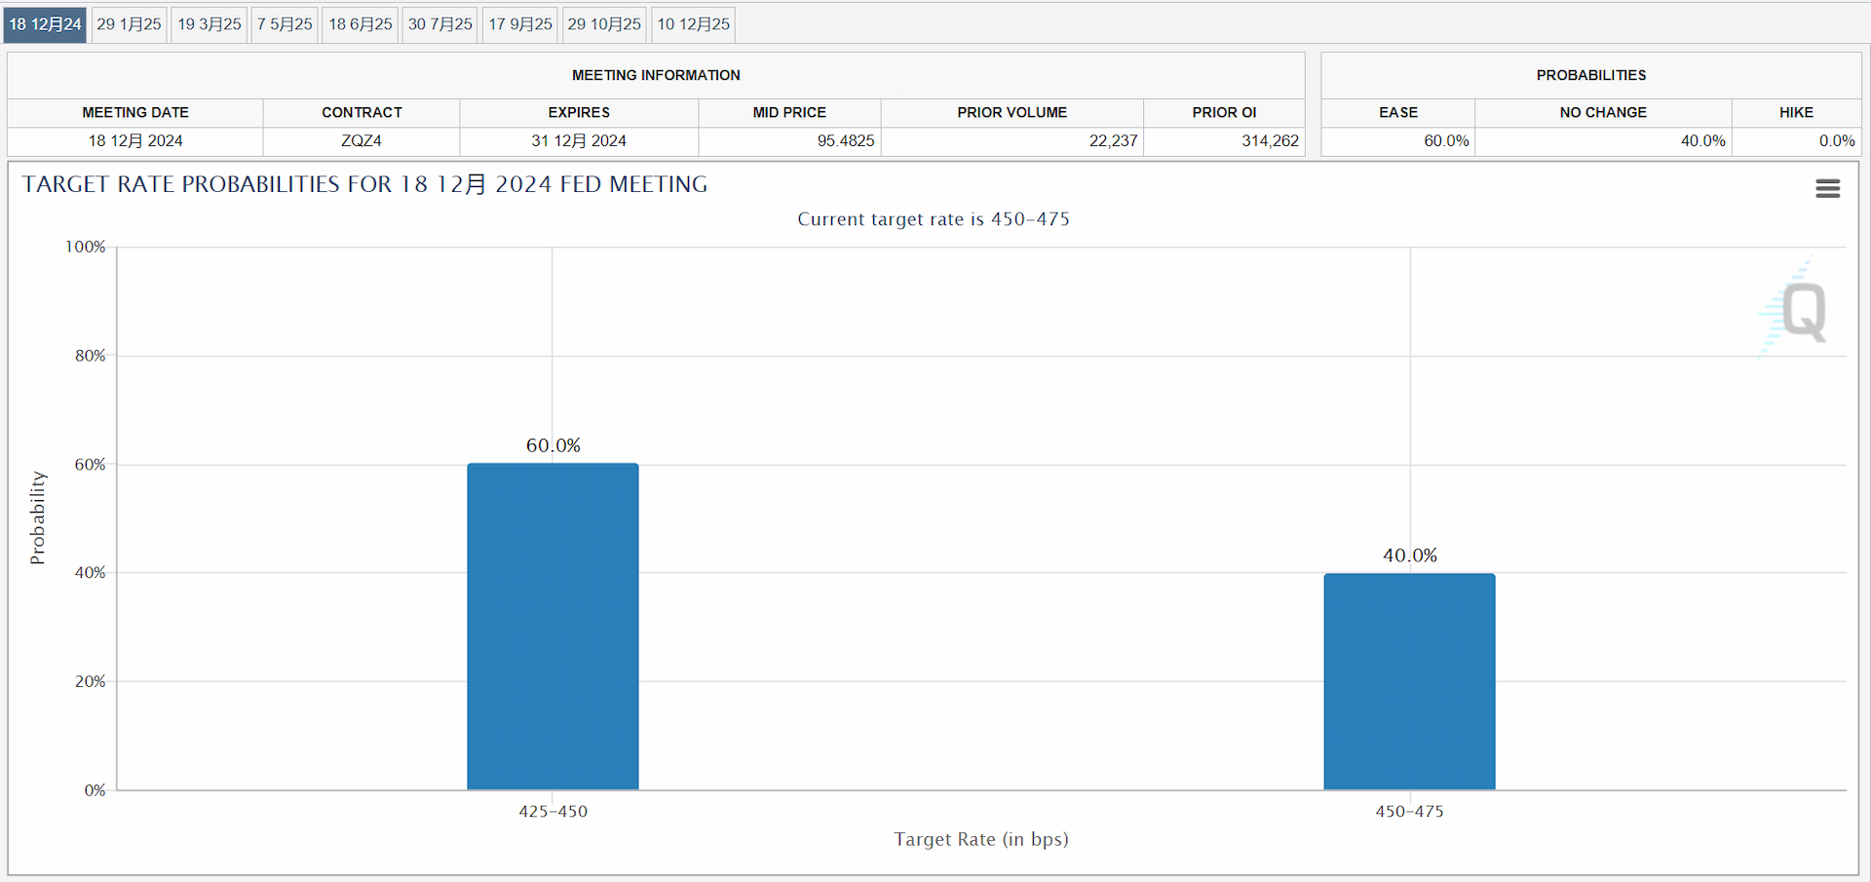Click the ZQZ4 contract cell
Screen dimensions: 1871x882
point(361,141)
